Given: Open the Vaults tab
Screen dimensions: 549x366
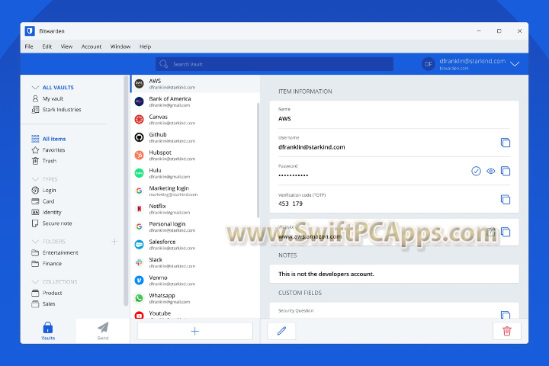Looking at the screenshot, I should [48, 331].
